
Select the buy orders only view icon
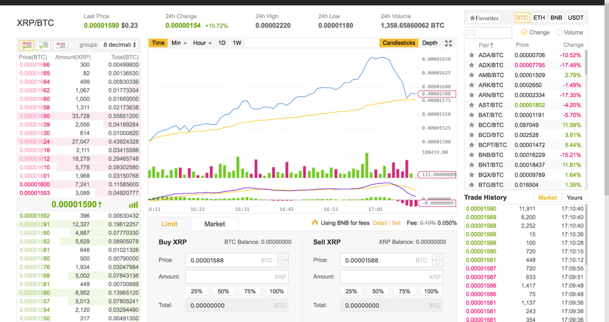click(43, 45)
